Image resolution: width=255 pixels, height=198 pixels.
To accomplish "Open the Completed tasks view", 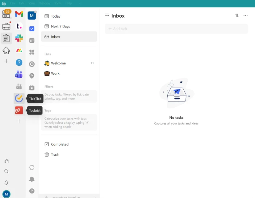I will 69,144.
